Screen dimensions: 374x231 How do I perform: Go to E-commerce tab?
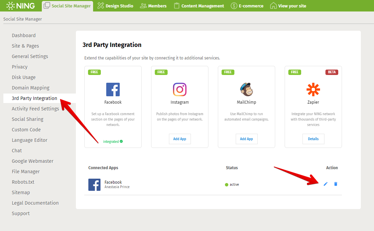[x=248, y=6]
